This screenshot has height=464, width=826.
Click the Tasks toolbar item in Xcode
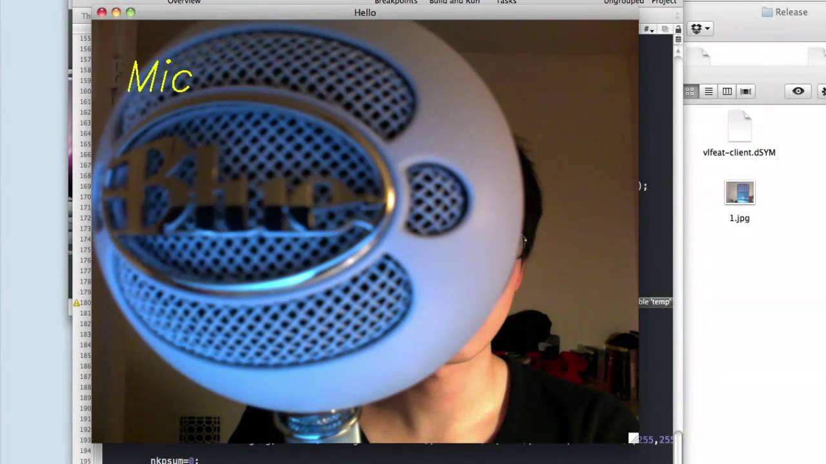click(506, 2)
